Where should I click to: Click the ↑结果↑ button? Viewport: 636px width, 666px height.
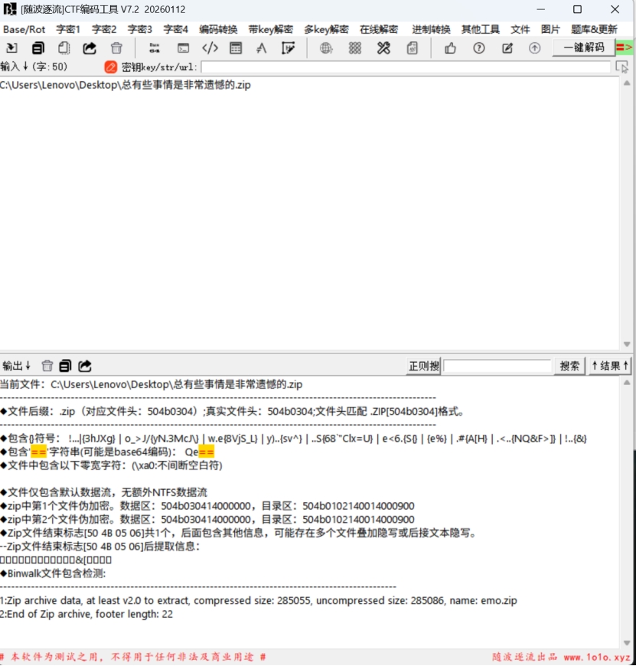click(610, 366)
